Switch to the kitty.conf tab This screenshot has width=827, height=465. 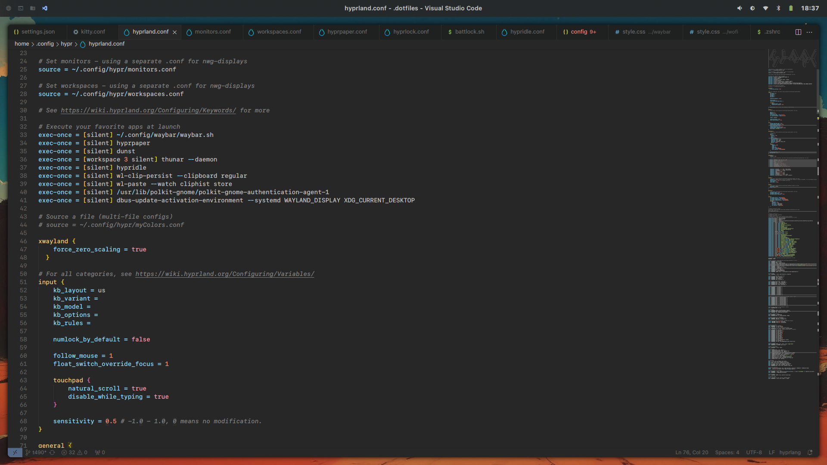tap(93, 31)
